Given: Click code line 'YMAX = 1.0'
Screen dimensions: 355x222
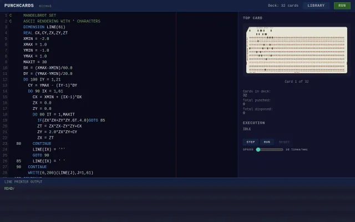Looking at the screenshot, I should [35, 56].
